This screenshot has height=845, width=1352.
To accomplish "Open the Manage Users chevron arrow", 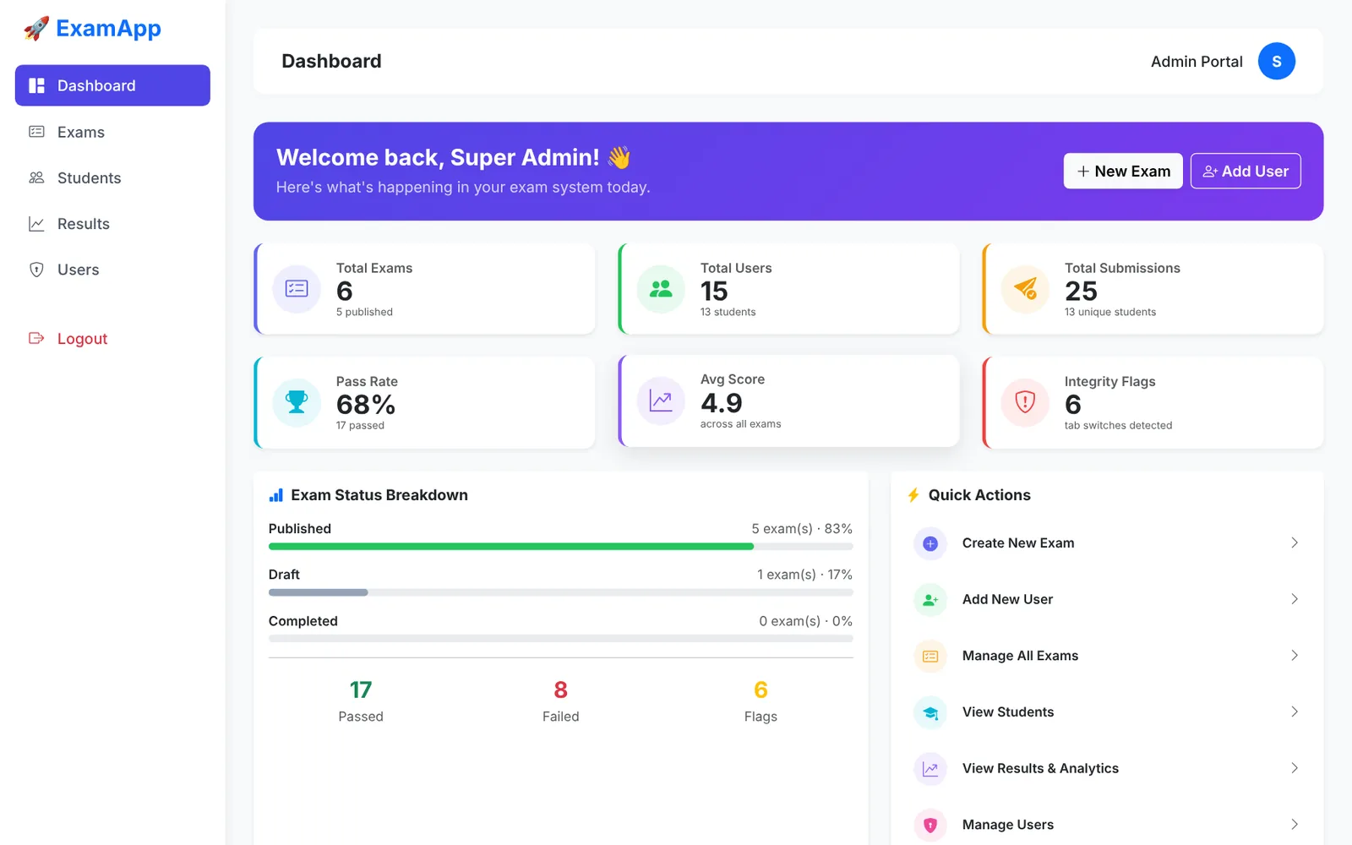I will pyautogui.click(x=1294, y=824).
